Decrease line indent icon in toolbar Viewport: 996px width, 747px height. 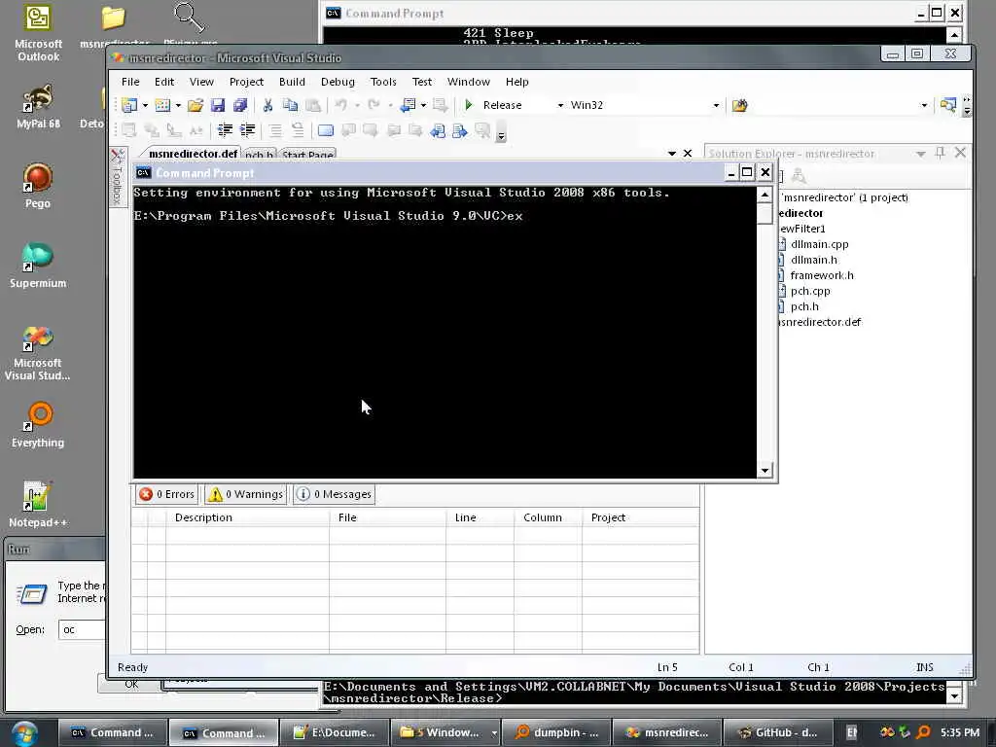pyautogui.click(x=225, y=131)
